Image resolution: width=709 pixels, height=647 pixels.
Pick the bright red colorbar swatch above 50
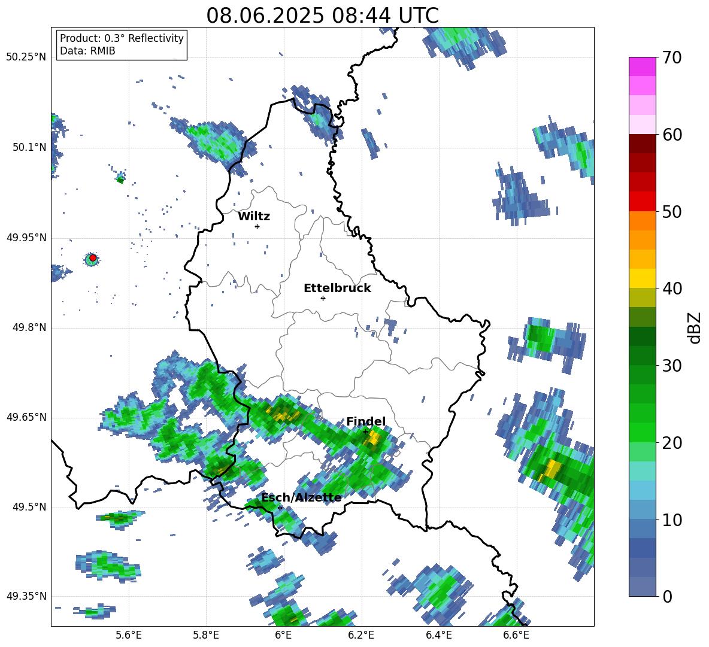click(642, 202)
